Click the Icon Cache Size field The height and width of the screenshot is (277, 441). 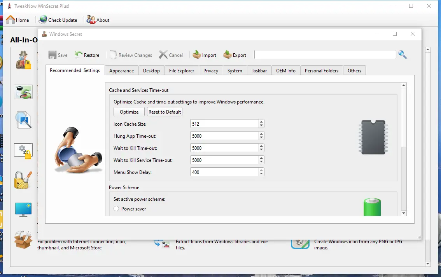coord(224,124)
